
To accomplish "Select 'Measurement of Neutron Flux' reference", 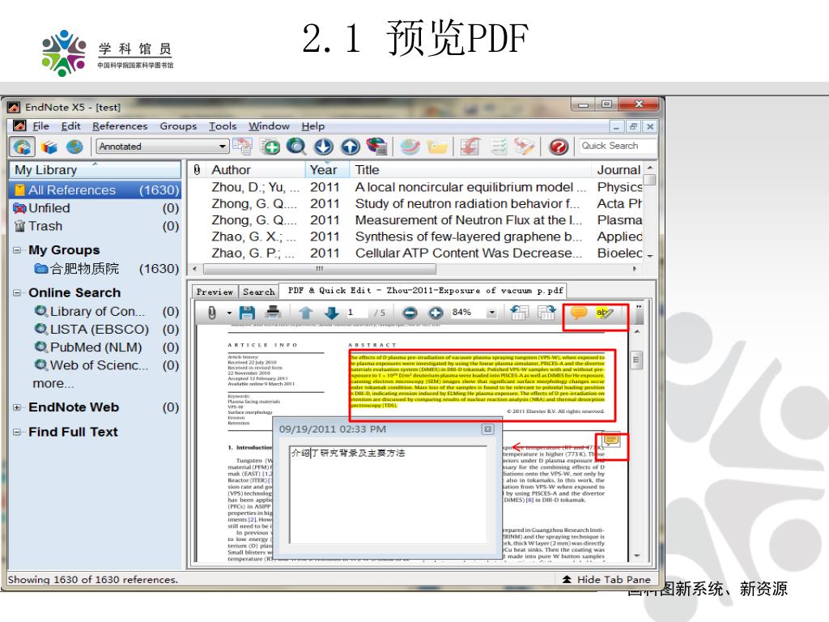I will [416, 220].
